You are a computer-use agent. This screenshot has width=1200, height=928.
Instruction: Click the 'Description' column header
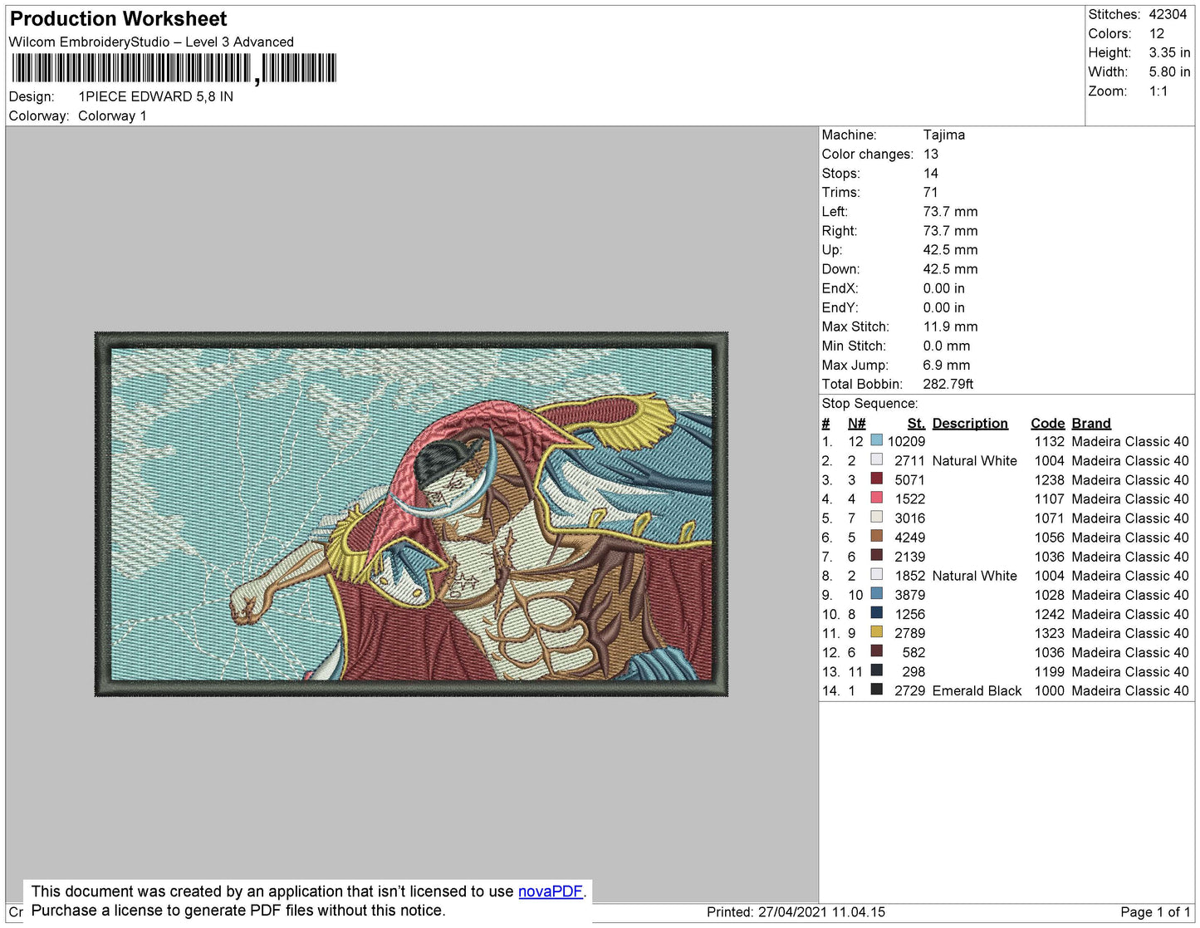(970, 423)
